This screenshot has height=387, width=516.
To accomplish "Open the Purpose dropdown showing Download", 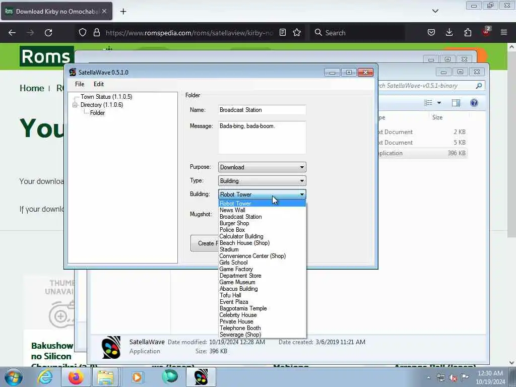I will tap(262, 167).
